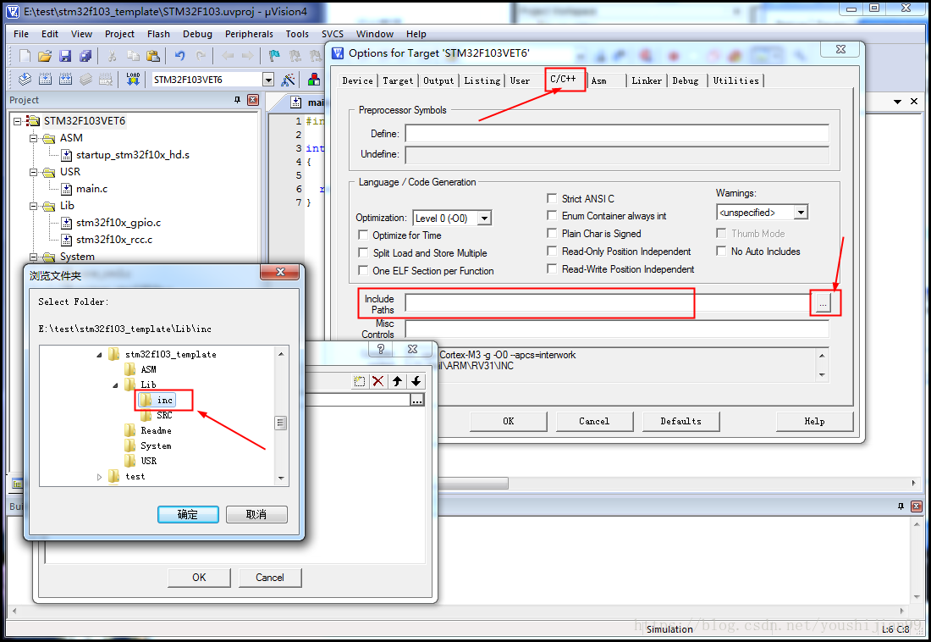This screenshot has height=642, width=931.
Task: Click the Manage Components colored blocks icon
Action: pos(313,79)
